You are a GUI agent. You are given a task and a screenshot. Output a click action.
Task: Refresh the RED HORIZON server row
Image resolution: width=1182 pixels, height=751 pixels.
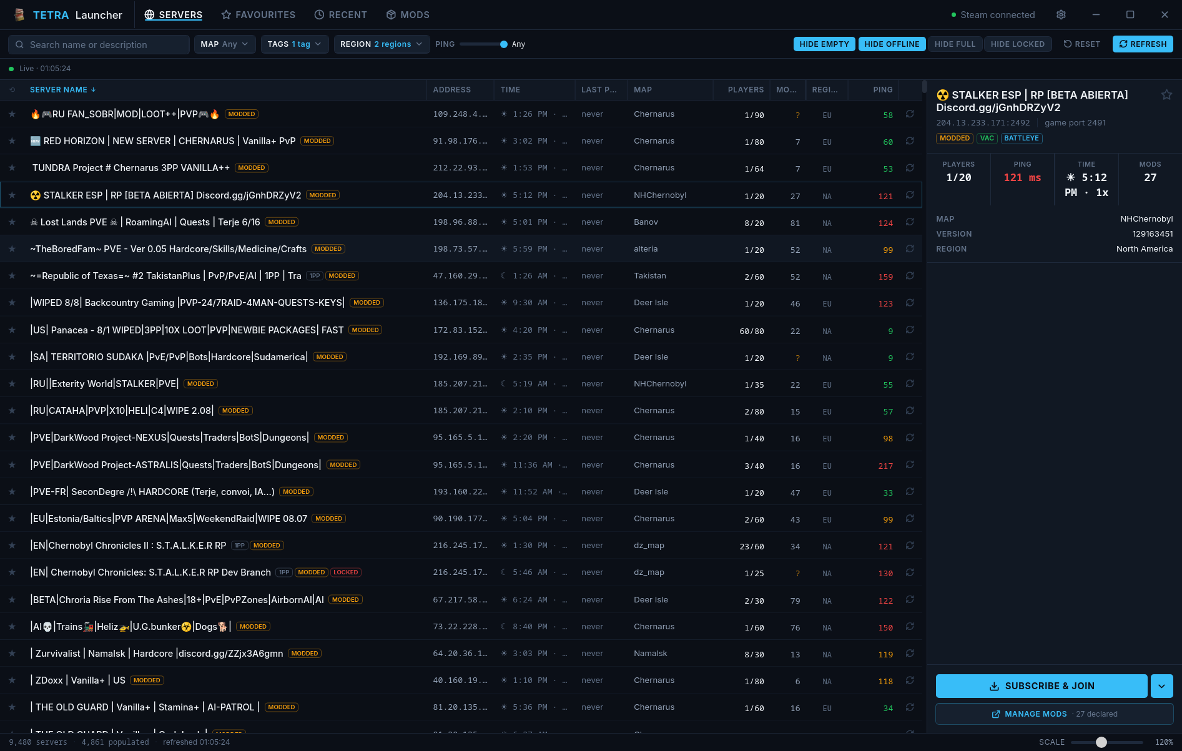[x=910, y=141]
